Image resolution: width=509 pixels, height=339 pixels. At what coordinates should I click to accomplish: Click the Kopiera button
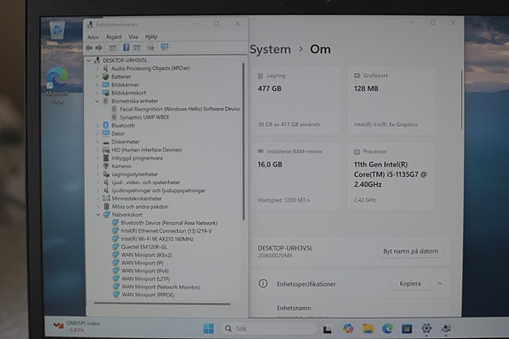click(x=410, y=283)
